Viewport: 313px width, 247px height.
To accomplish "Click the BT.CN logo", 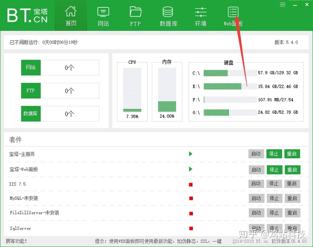I will (27, 15).
